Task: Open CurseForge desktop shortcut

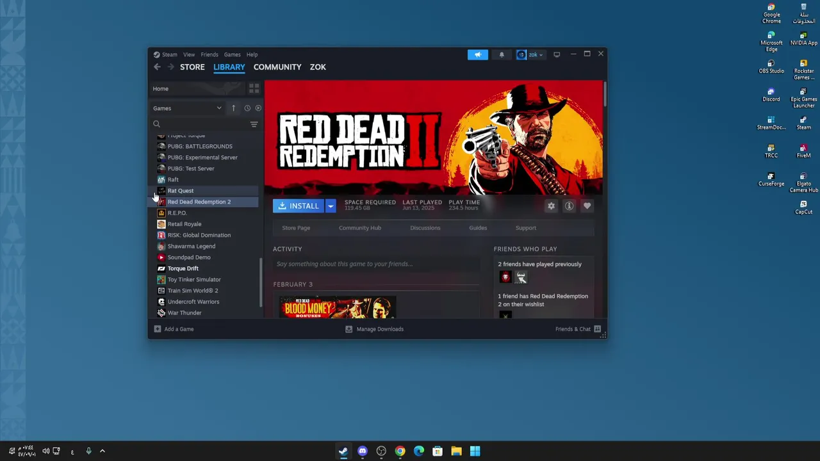Action: [x=771, y=180]
